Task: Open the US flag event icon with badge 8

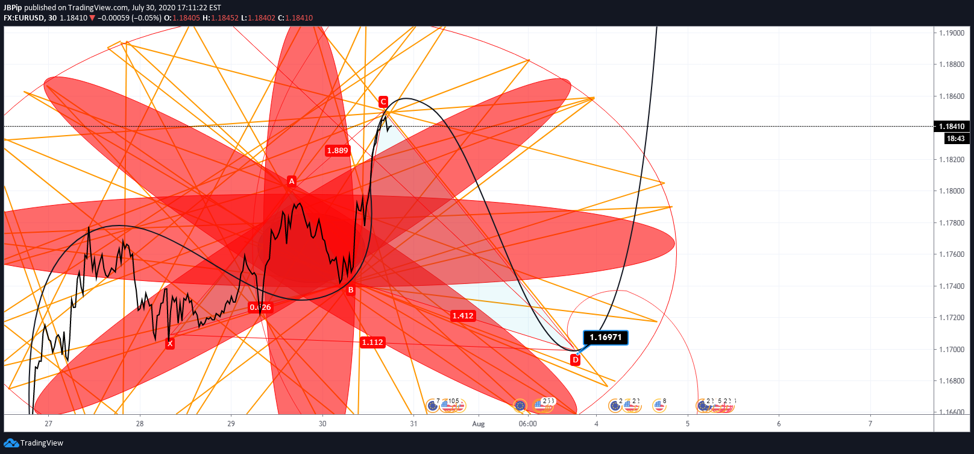Action: click(659, 406)
